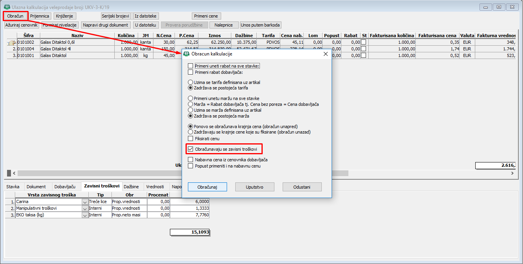Click the Odustani button
Viewport: 523px width, 264px height.
(302, 187)
